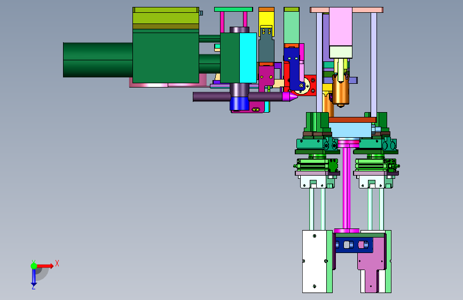This screenshot has height=300, width=463.
Task: Select the olive-yellow cover plate atop green housing
Action: coord(166,18)
